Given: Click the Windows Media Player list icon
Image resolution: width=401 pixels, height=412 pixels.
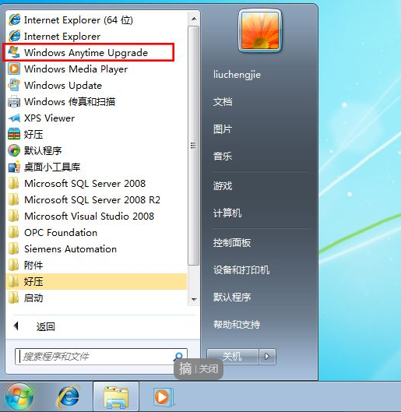Looking at the screenshot, I should (x=14, y=69).
